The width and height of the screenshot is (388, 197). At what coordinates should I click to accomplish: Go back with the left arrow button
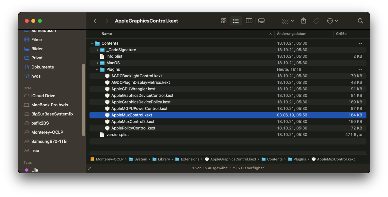coord(95,21)
